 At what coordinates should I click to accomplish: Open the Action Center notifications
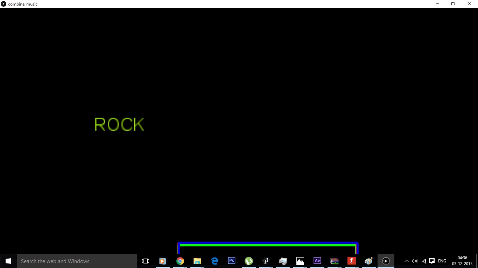432,261
